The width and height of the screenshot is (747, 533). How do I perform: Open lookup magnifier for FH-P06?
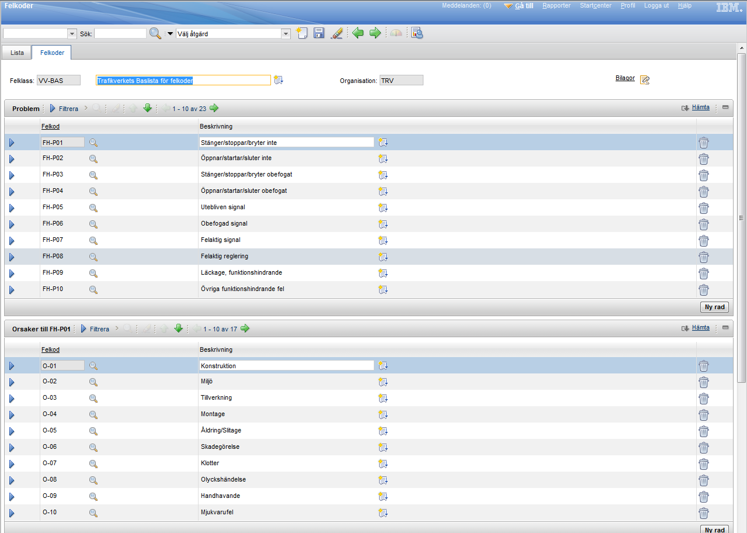93,224
